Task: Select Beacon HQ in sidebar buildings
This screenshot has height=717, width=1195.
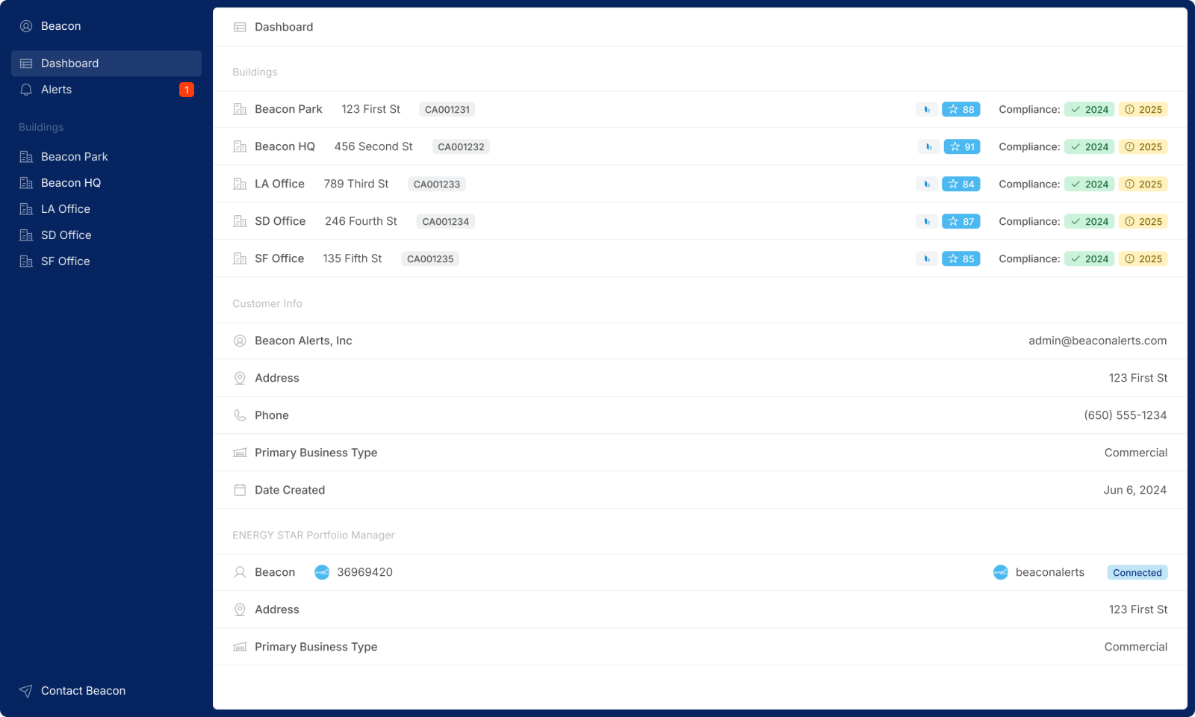Action: (x=106, y=183)
